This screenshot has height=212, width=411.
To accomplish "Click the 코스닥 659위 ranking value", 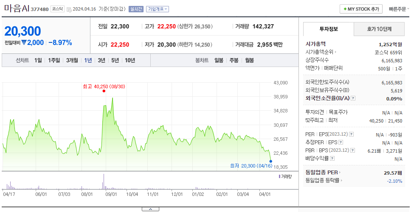I will point(388,52).
